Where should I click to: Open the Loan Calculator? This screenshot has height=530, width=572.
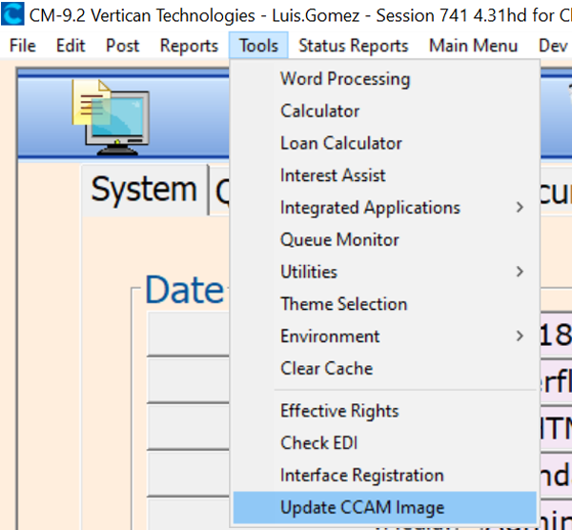(x=385, y=143)
